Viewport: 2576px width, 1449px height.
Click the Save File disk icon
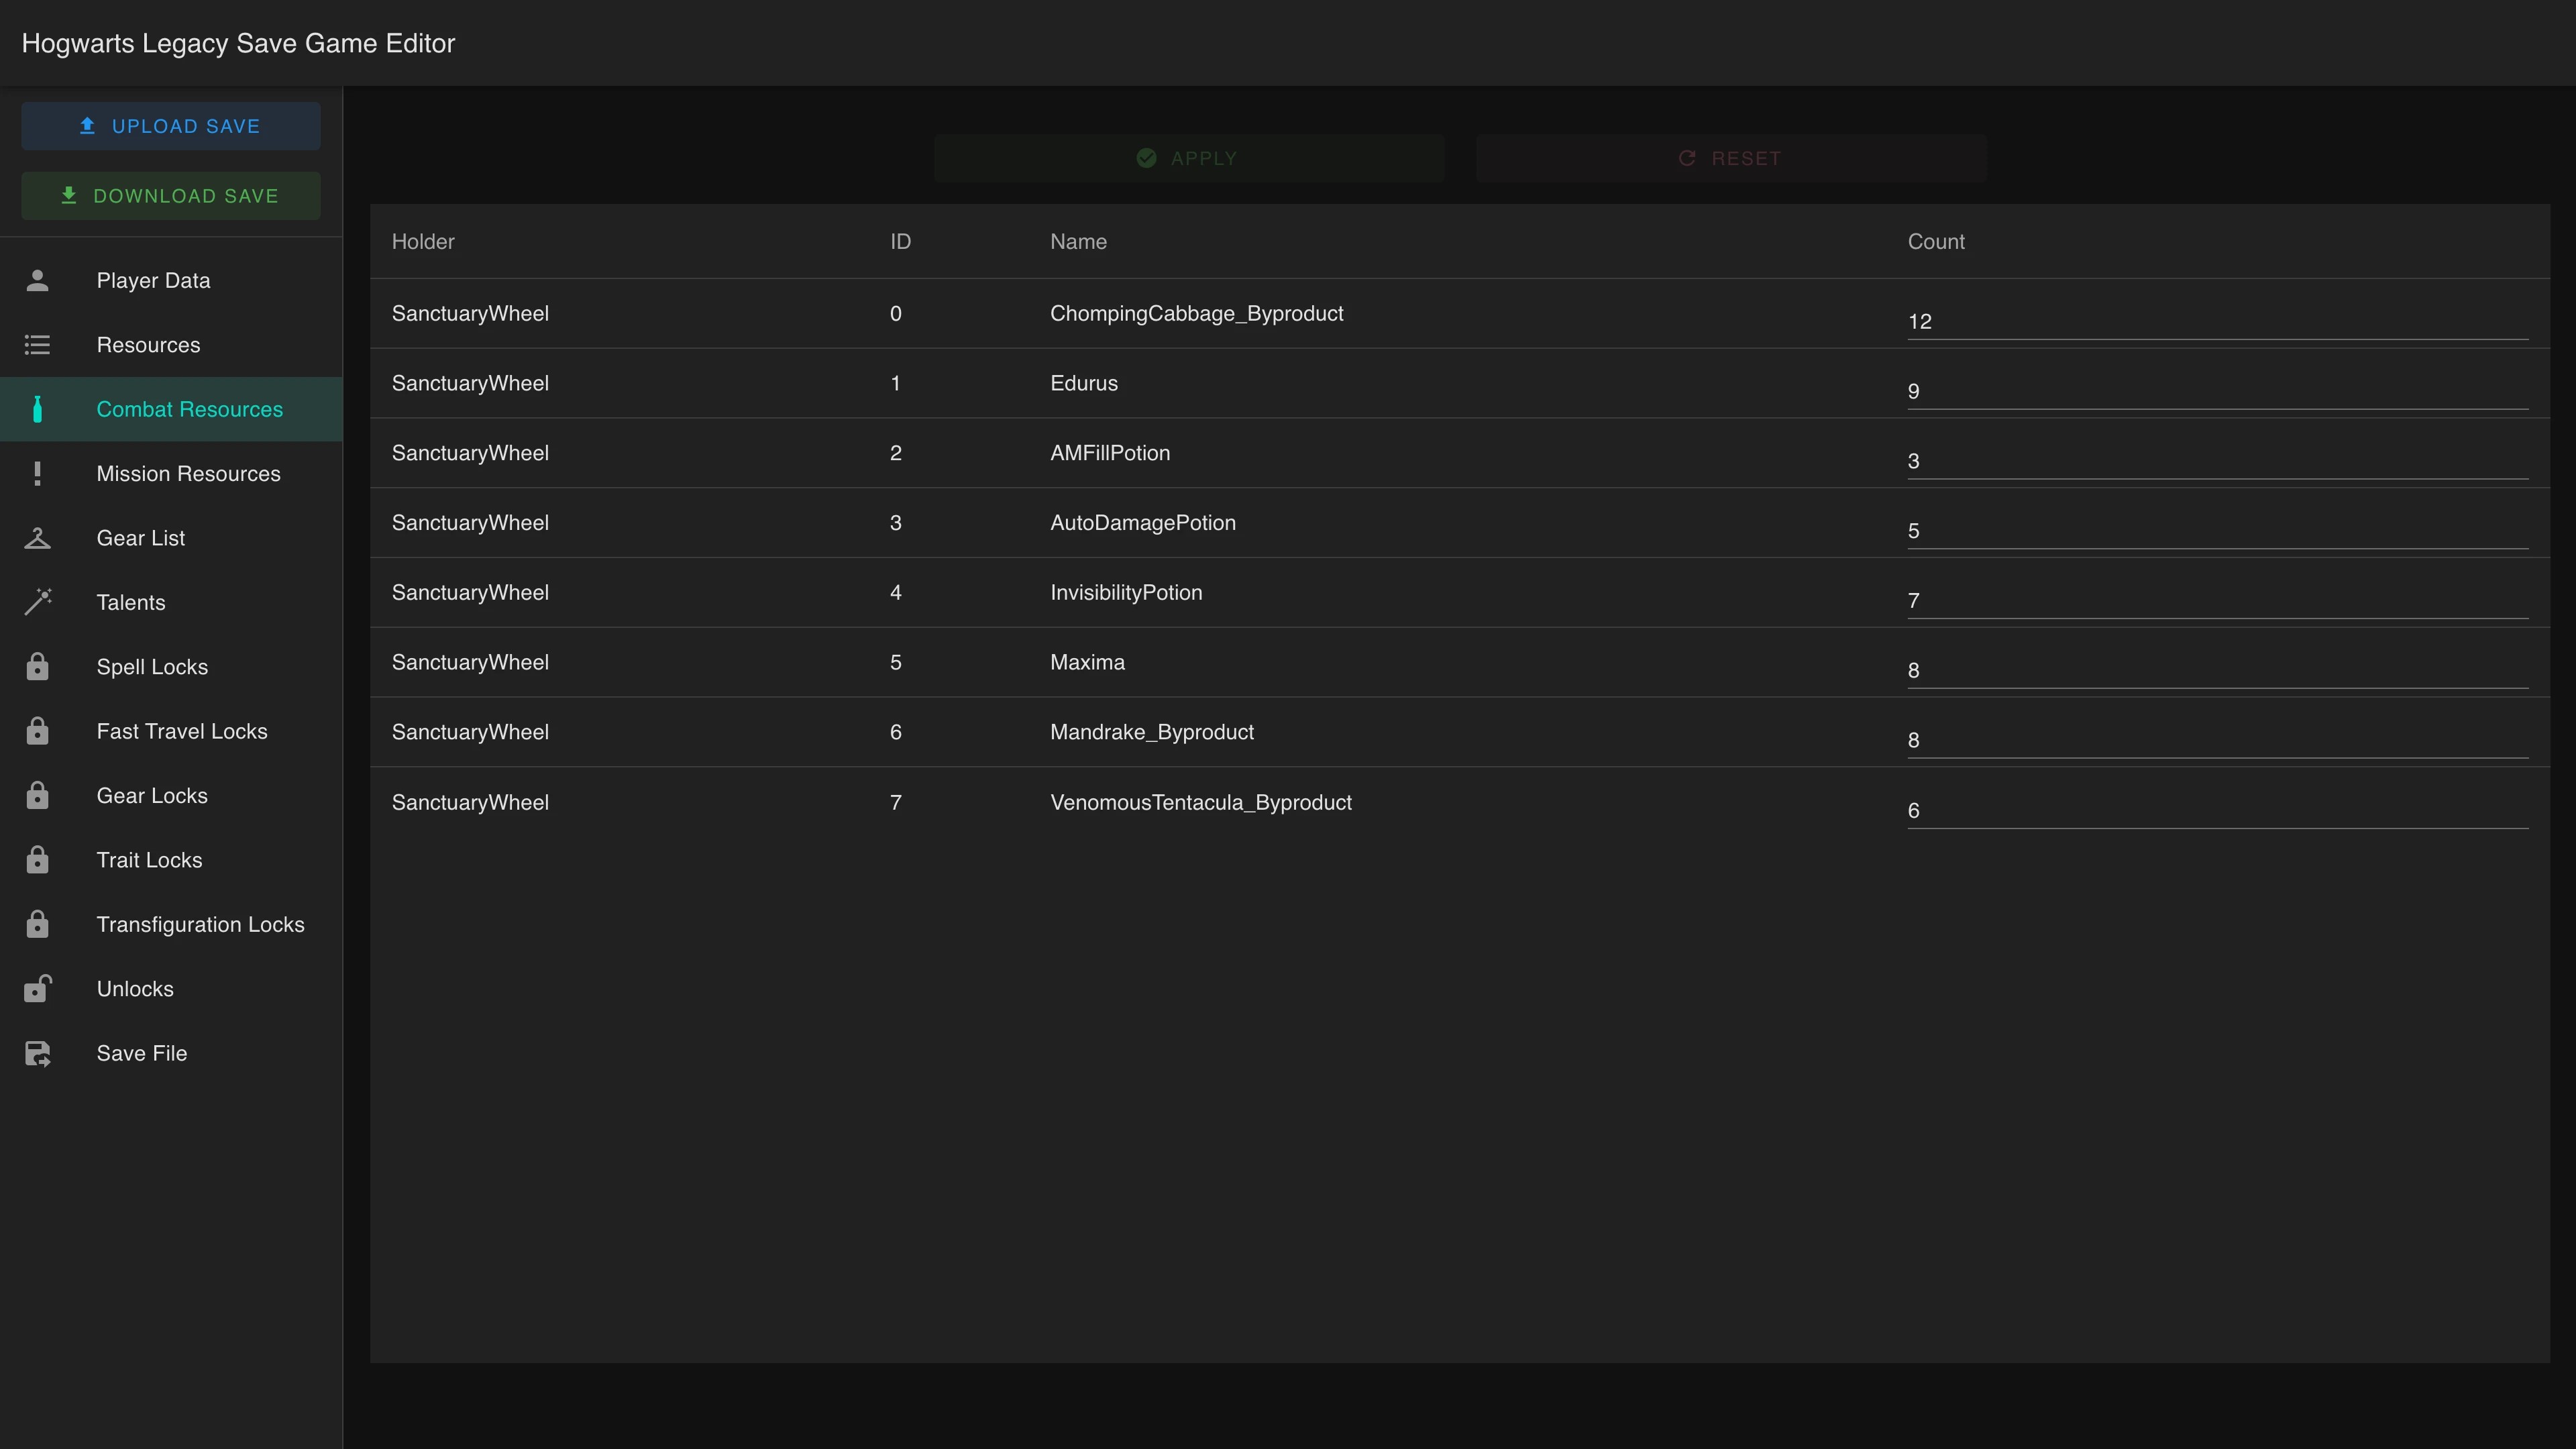click(37, 1053)
